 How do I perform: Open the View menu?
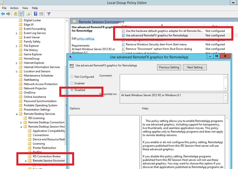[25, 8]
